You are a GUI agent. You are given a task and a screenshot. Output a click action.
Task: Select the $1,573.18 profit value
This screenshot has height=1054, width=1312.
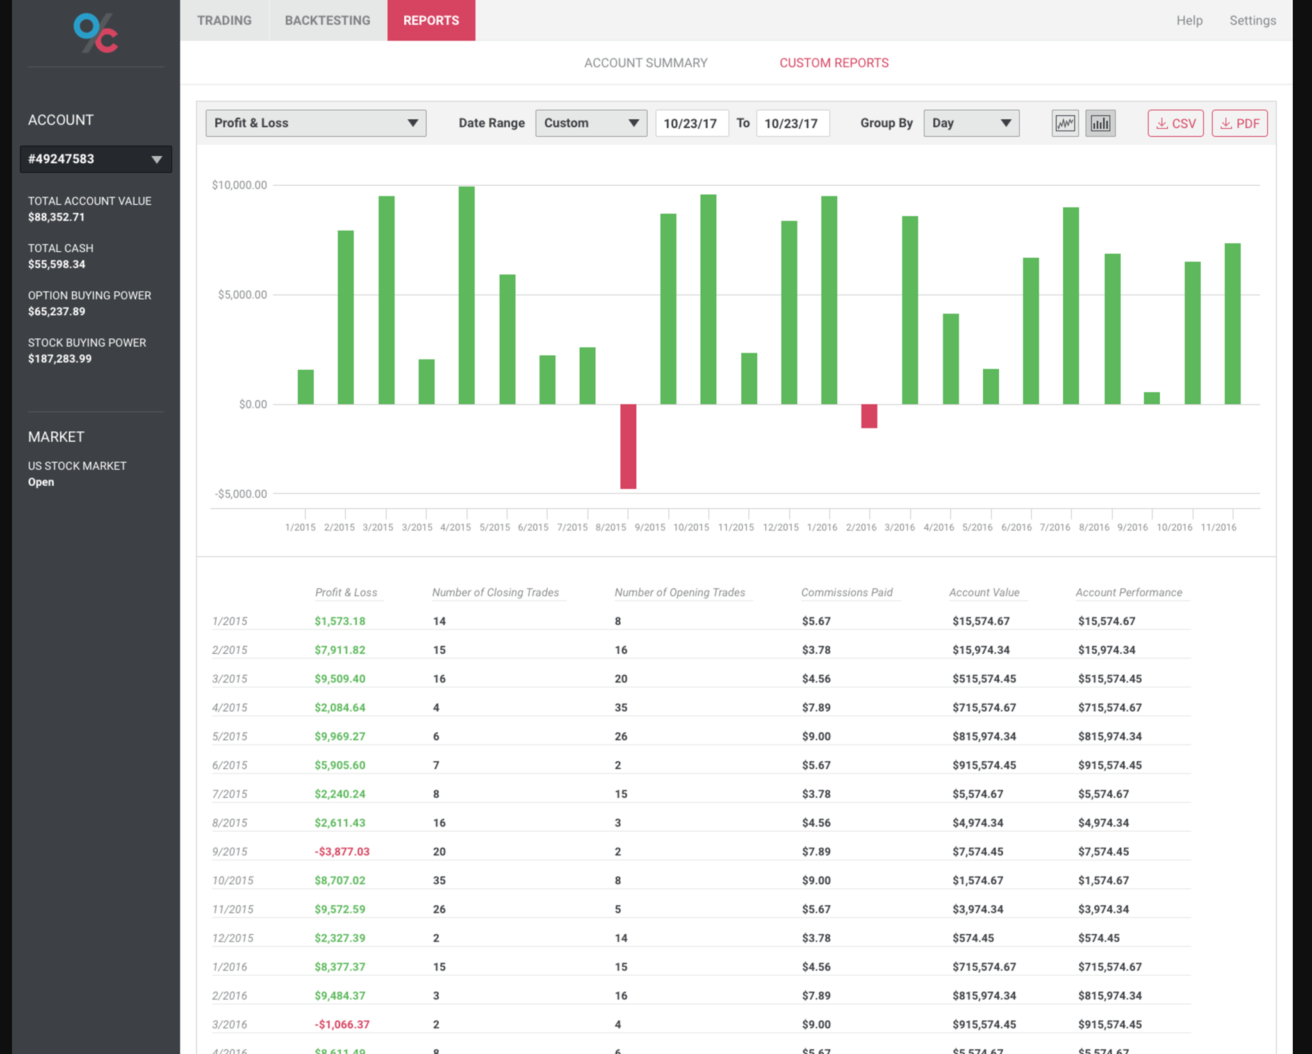click(x=340, y=621)
